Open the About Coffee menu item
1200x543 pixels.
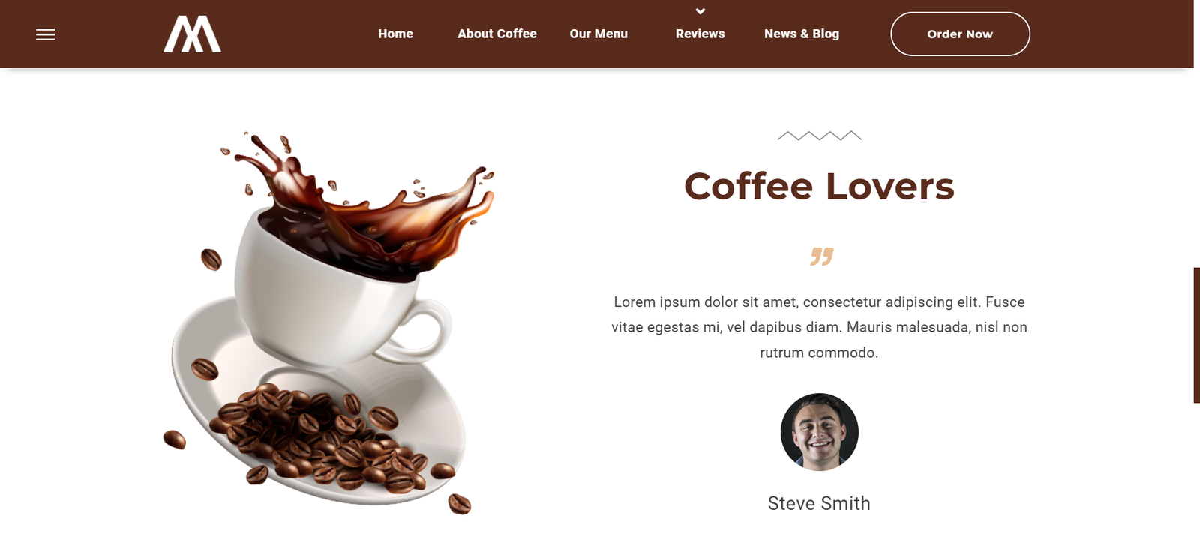click(497, 34)
